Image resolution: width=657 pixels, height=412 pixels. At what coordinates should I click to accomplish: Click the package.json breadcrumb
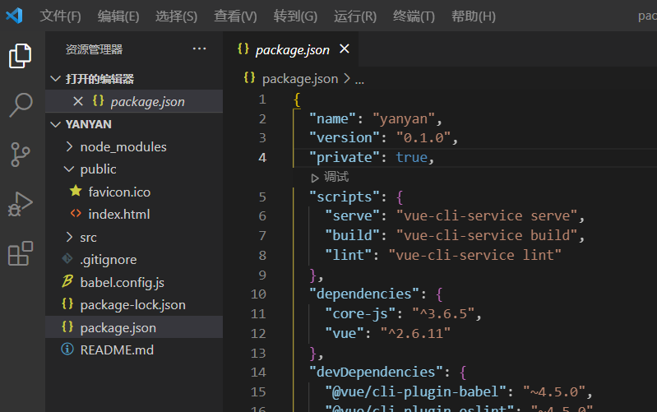pyautogui.click(x=299, y=79)
